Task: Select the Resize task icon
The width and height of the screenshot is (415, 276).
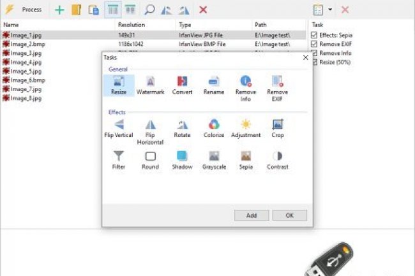Action: point(119,85)
